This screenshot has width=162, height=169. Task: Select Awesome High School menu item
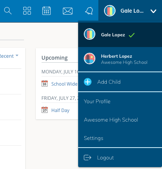pyautogui.click(x=111, y=120)
